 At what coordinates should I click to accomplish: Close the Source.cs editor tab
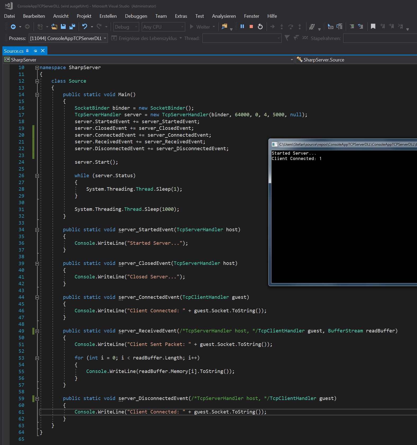43,51
